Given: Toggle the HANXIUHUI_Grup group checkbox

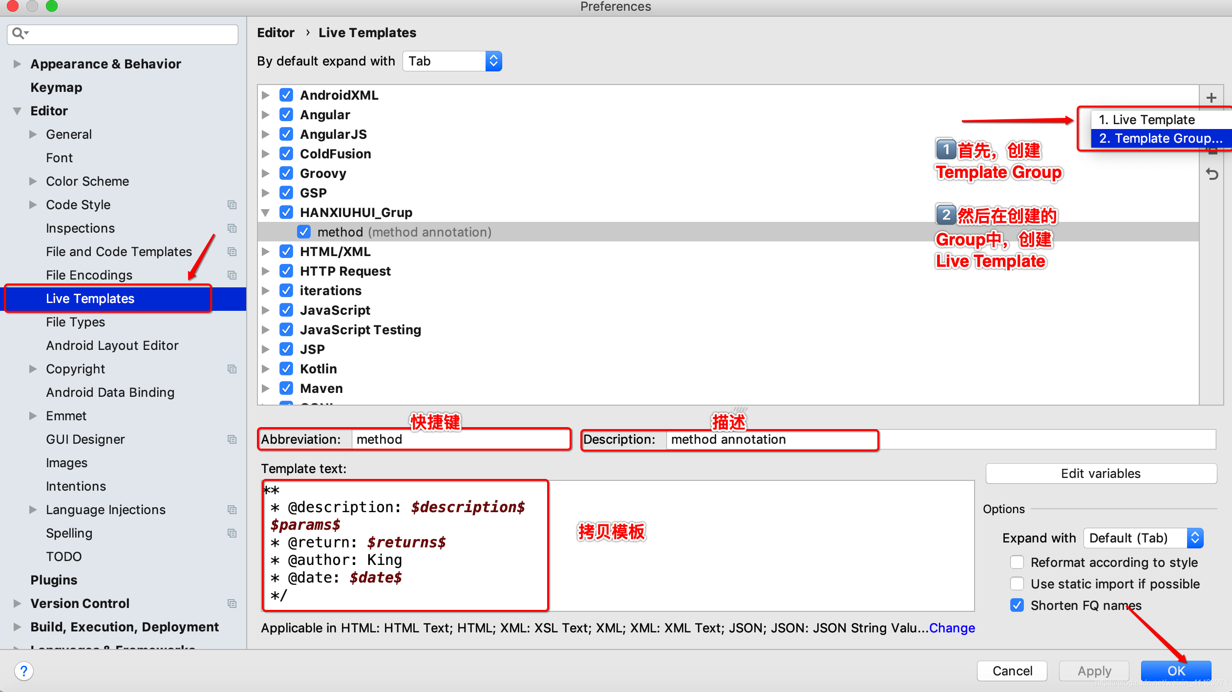Looking at the screenshot, I should 287,213.
